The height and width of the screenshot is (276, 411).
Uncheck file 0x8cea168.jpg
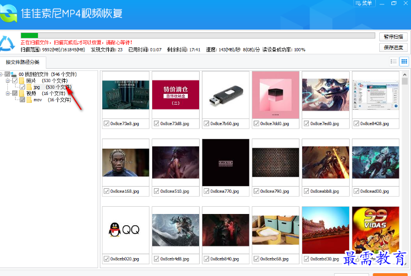pyautogui.click(x=107, y=191)
